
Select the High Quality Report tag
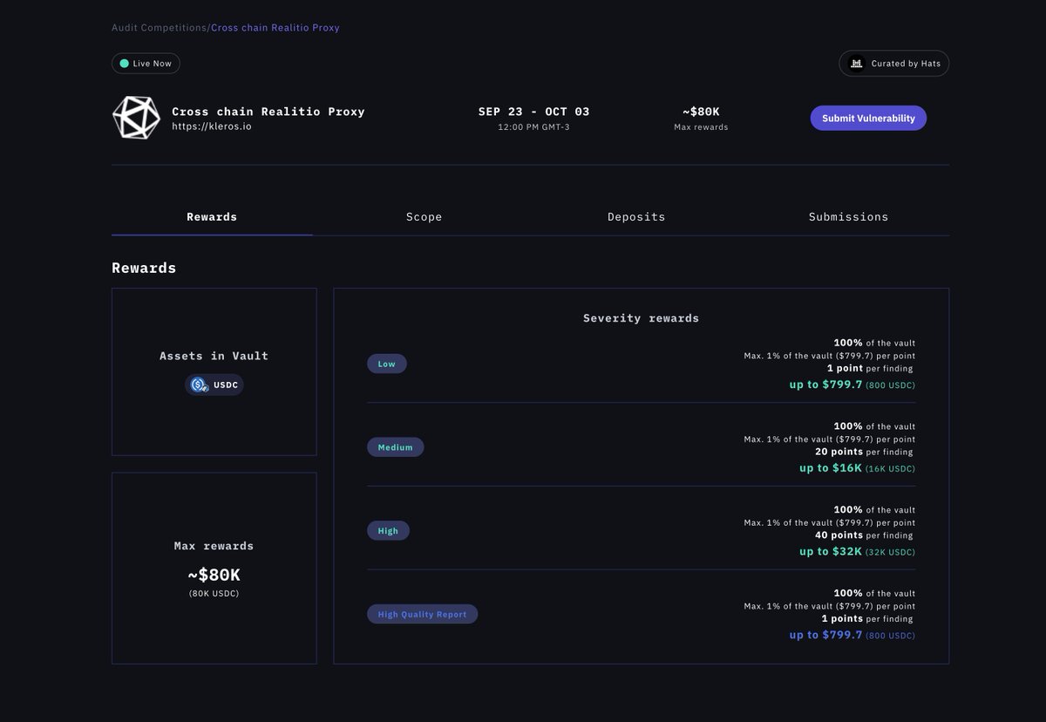422,615
